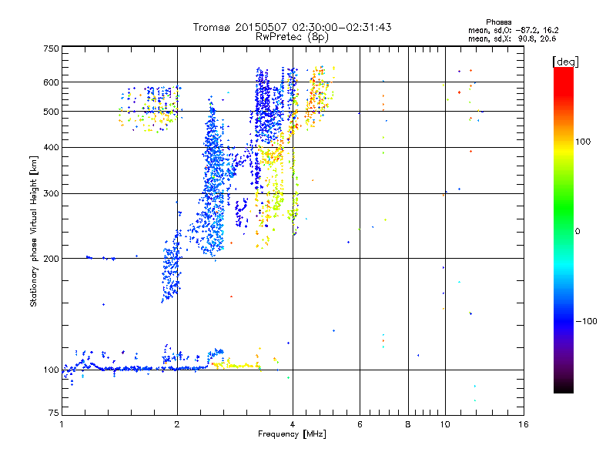Click y-axis tick label '200'
The height and width of the screenshot is (462, 616).
pyautogui.click(x=51, y=259)
